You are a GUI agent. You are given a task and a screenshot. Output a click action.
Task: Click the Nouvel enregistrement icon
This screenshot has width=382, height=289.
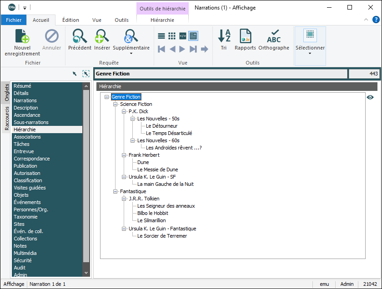[22, 36]
